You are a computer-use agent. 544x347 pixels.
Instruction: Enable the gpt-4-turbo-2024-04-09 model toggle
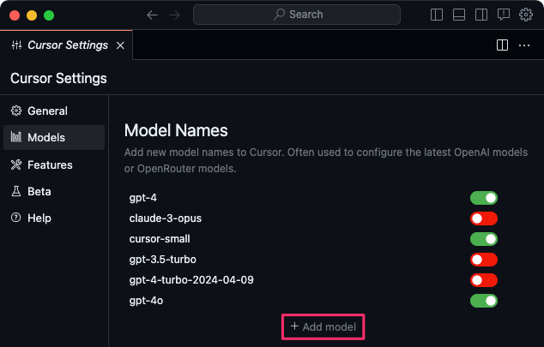click(x=484, y=280)
